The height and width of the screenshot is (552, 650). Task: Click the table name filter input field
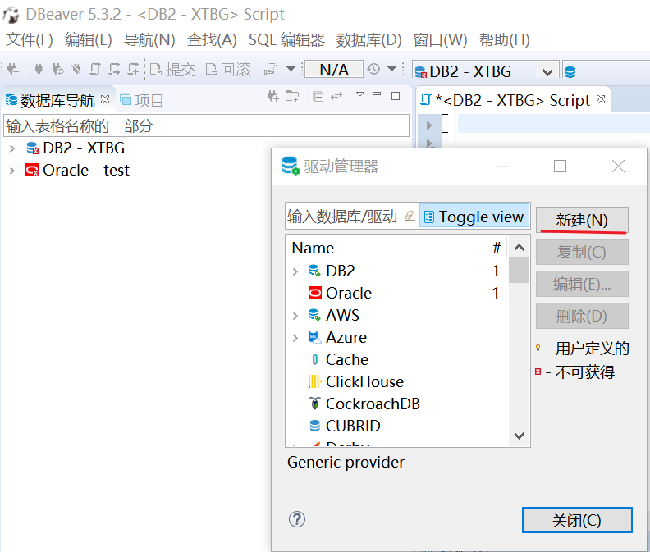(x=207, y=125)
